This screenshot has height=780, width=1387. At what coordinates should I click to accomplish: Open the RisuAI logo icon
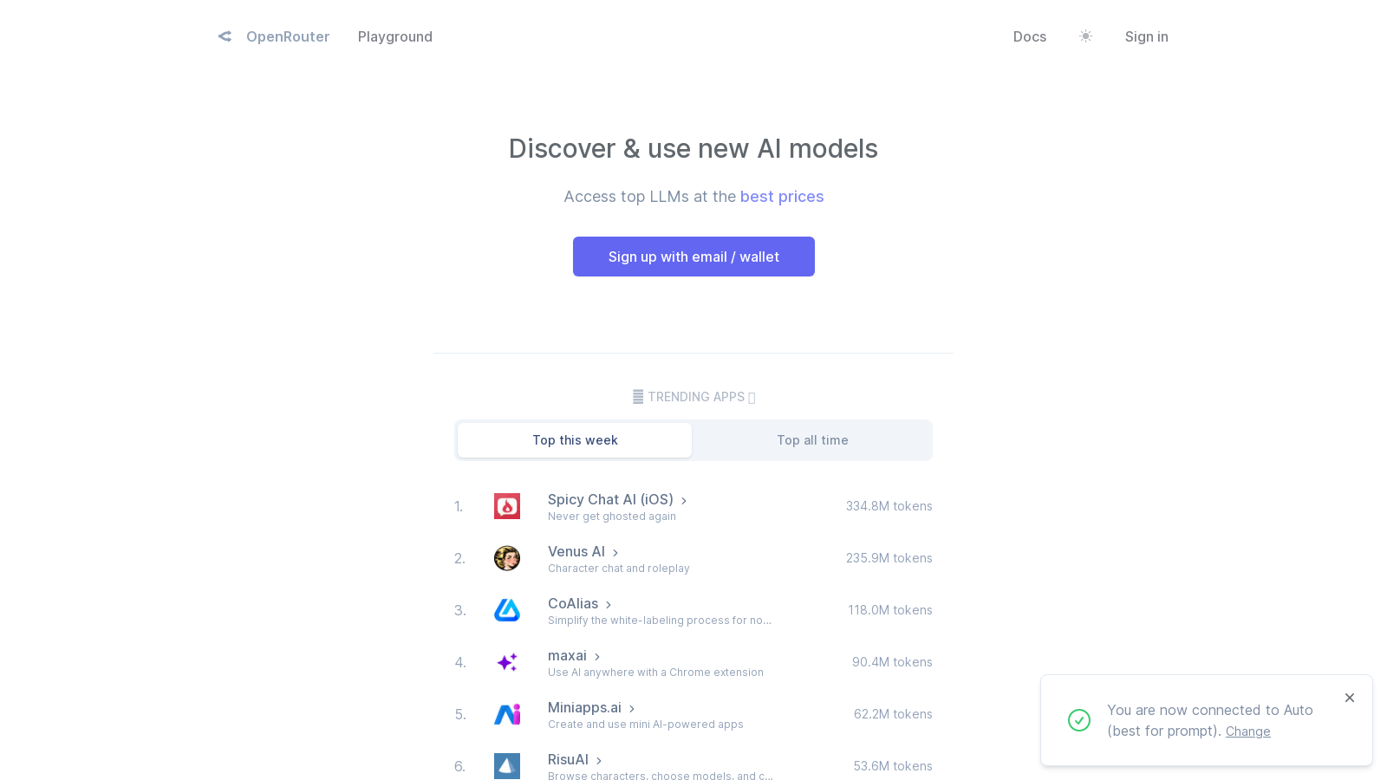pos(507,766)
